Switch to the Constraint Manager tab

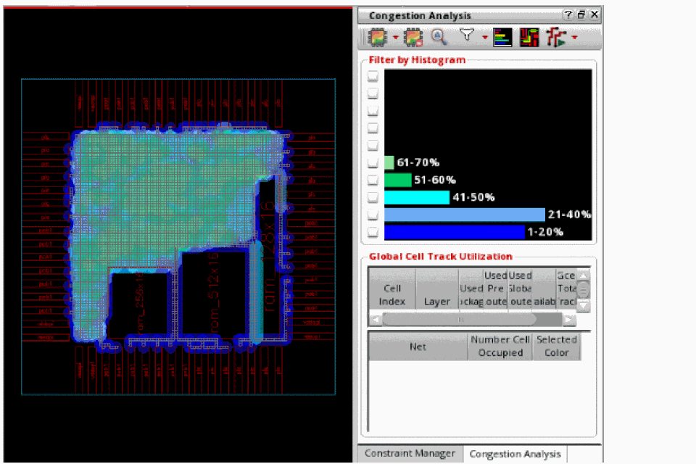[410, 453]
